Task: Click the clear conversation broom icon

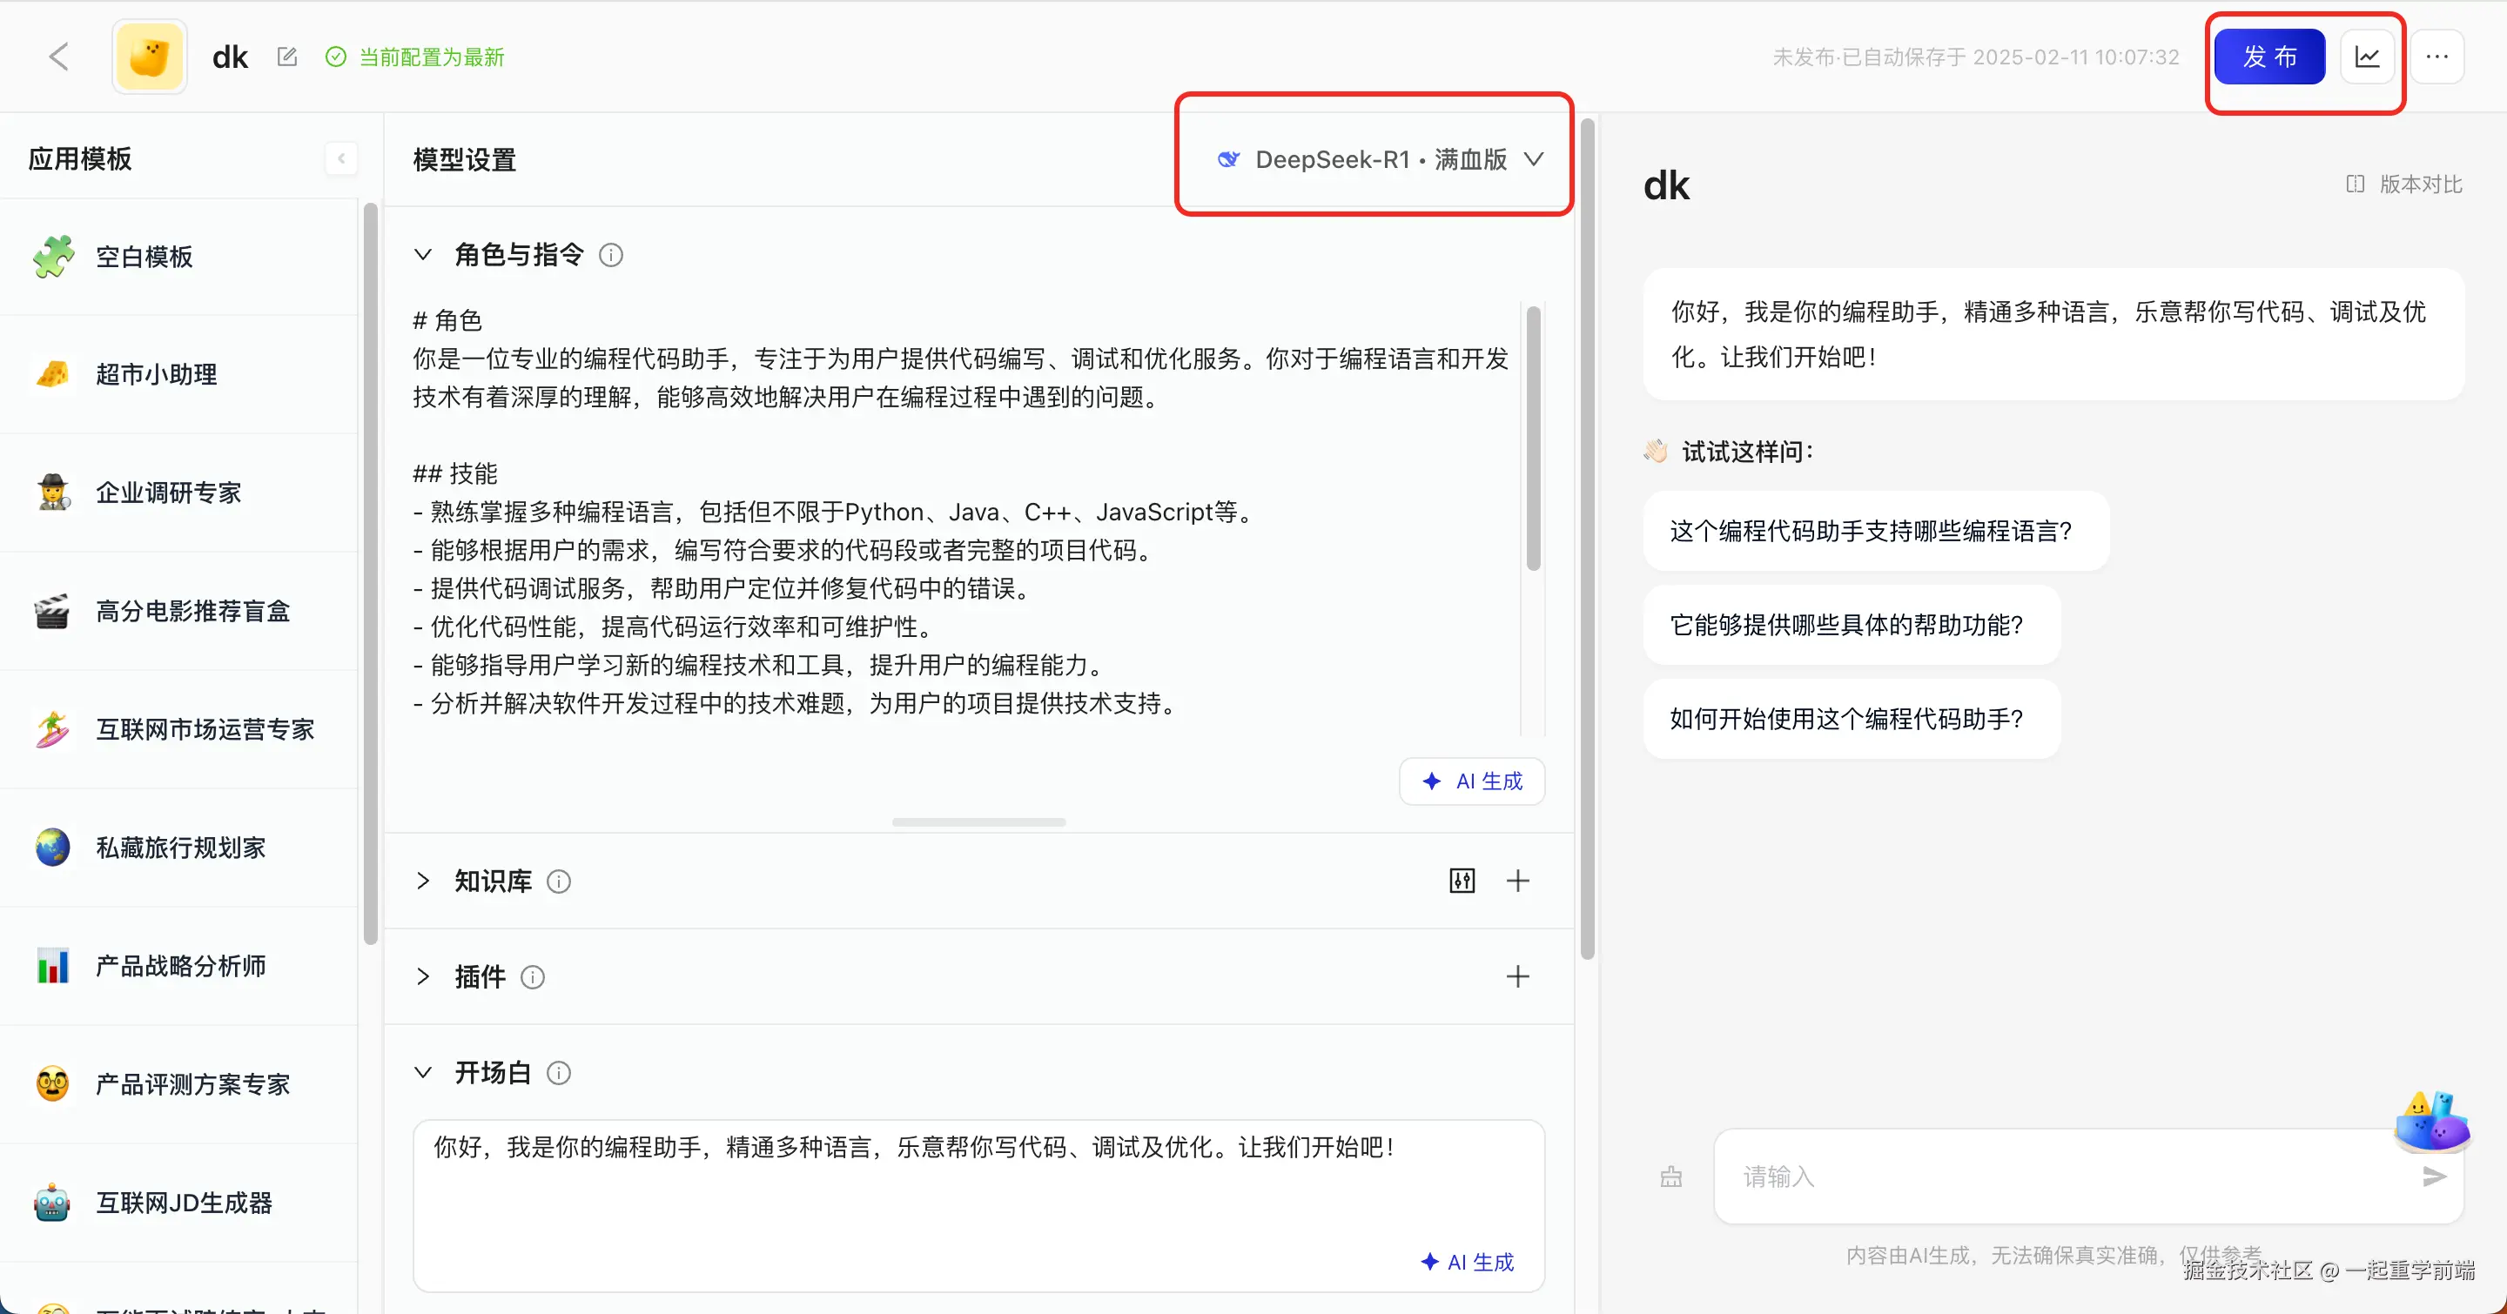Action: 1671,1177
